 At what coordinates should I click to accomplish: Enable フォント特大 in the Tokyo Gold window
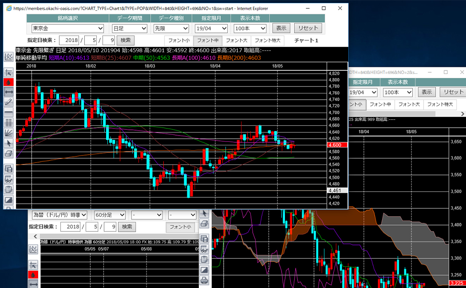point(268,40)
